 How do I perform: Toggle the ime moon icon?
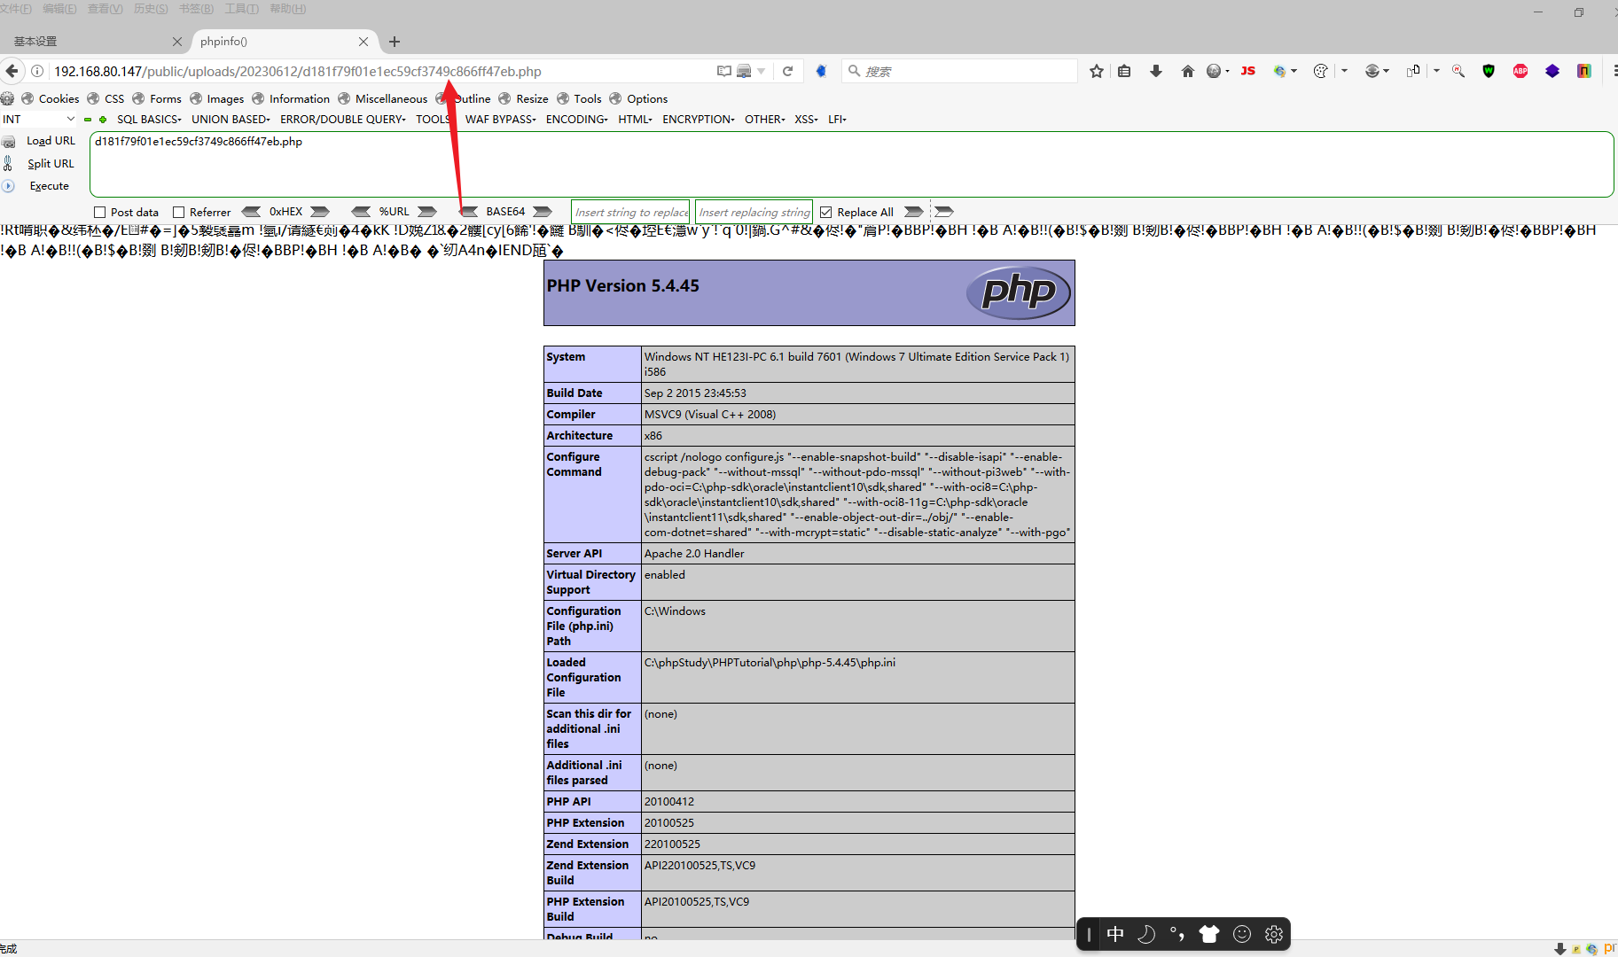point(1146,934)
